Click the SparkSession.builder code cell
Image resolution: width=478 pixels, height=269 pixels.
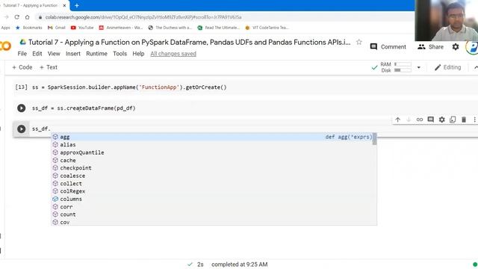[129, 87]
